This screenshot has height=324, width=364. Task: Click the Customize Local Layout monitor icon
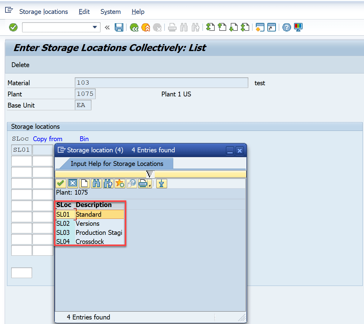298,27
